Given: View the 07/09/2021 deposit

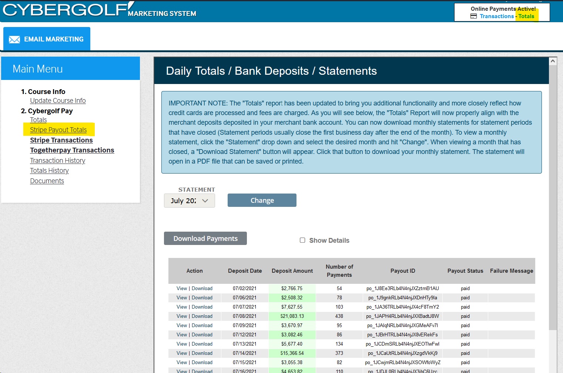Looking at the screenshot, I should coord(182,325).
